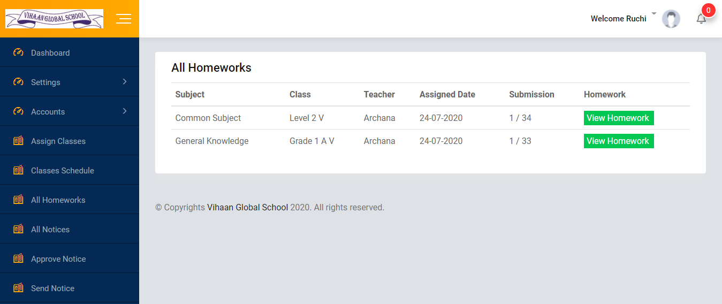Image resolution: width=722 pixels, height=304 pixels.
Task: Open notifications bell icon
Action: pos(701,19)
